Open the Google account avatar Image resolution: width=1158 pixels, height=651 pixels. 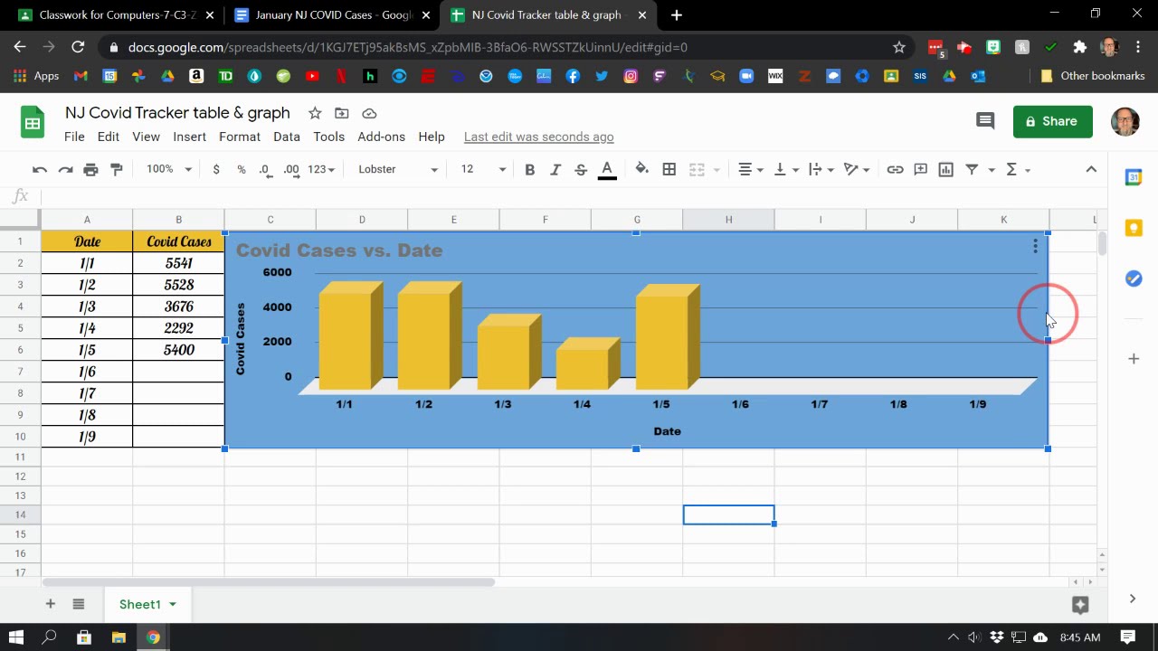click(x=1125, y=121)
